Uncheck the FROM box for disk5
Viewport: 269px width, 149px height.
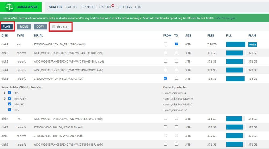click(x=165, y=78)
